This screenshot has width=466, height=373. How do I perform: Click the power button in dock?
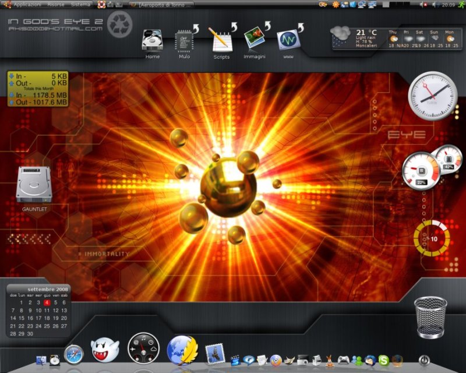pos(423,360)
